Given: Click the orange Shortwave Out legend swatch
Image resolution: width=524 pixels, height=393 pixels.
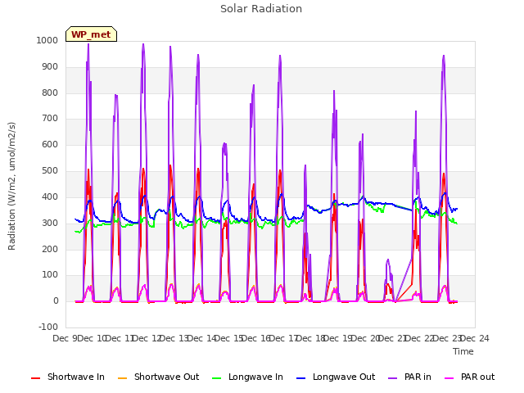Looking at the screenshot, I should (123, 378).
